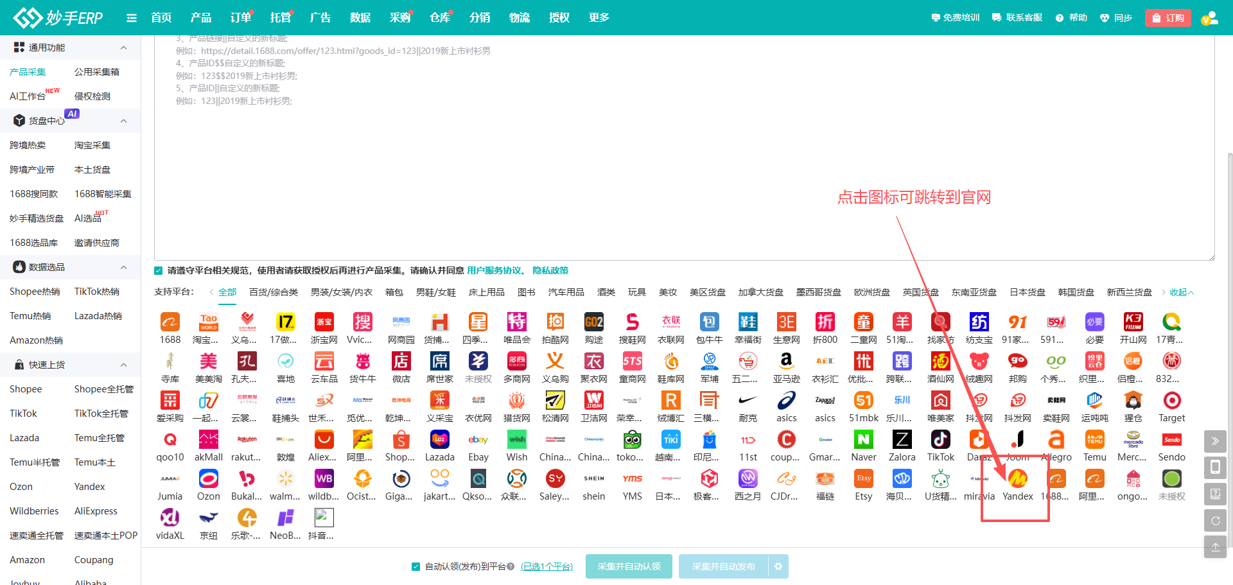This screenshot has width=1233, height=585.
Task: Click the Temu platform icon in grid
Action: (1095, 439)
